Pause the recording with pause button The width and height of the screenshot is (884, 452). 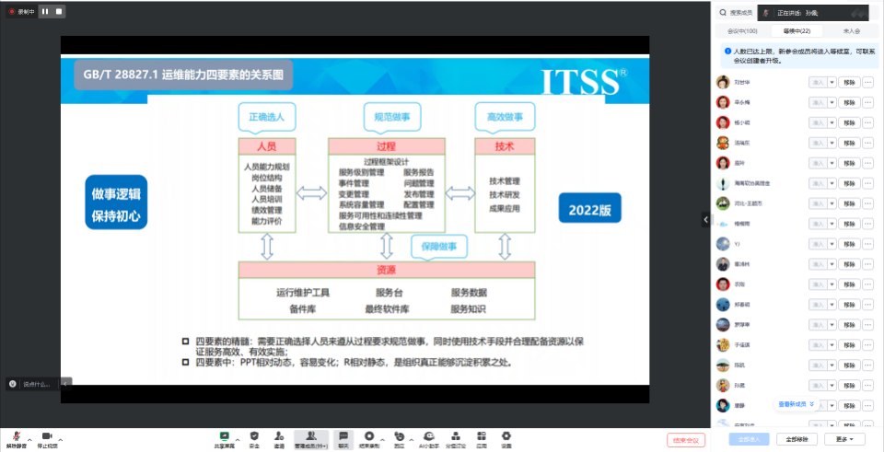45,12
